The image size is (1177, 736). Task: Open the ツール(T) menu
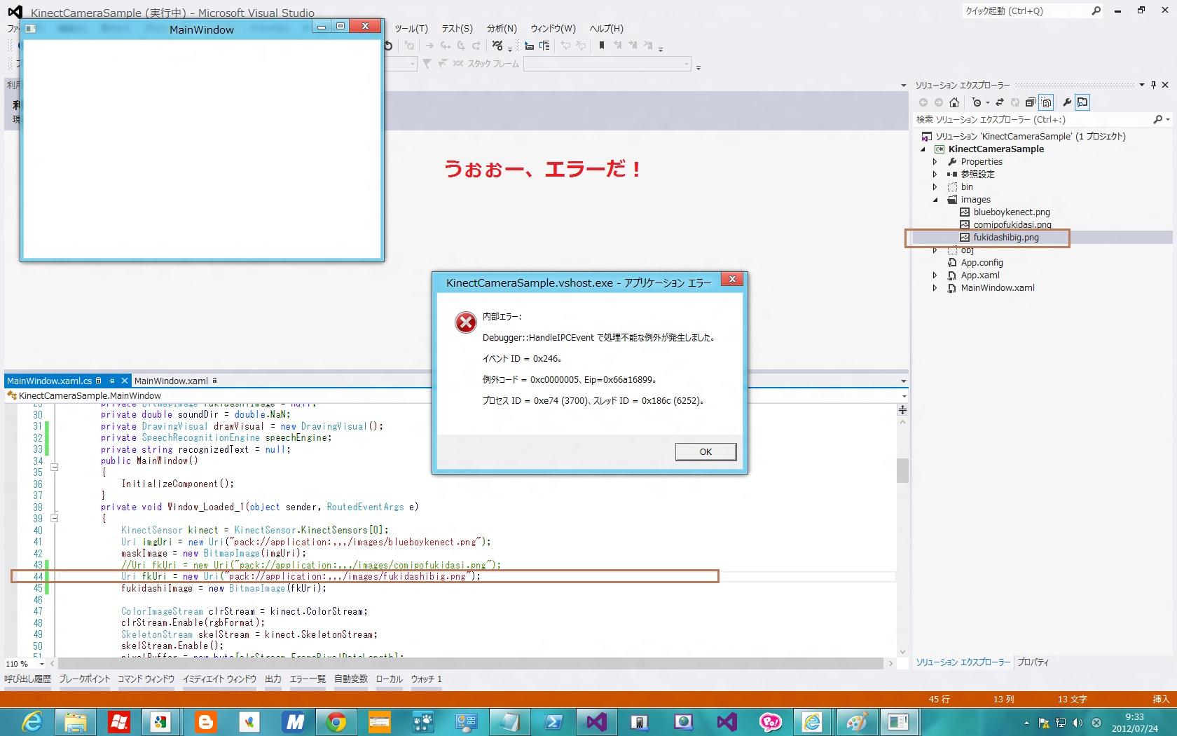coord(411,29)
